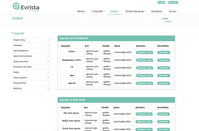Image resolution: width=199 pixels, height=131 pixels.
Task: Select Programming in the sidebar
Action: pos(31,40)
